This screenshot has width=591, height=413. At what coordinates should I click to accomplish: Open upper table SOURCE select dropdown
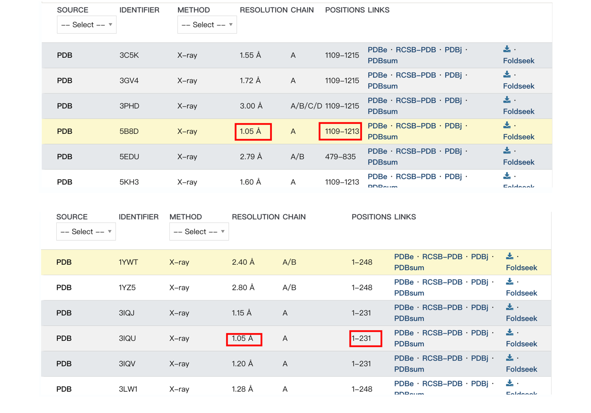[x=87, y=25]
